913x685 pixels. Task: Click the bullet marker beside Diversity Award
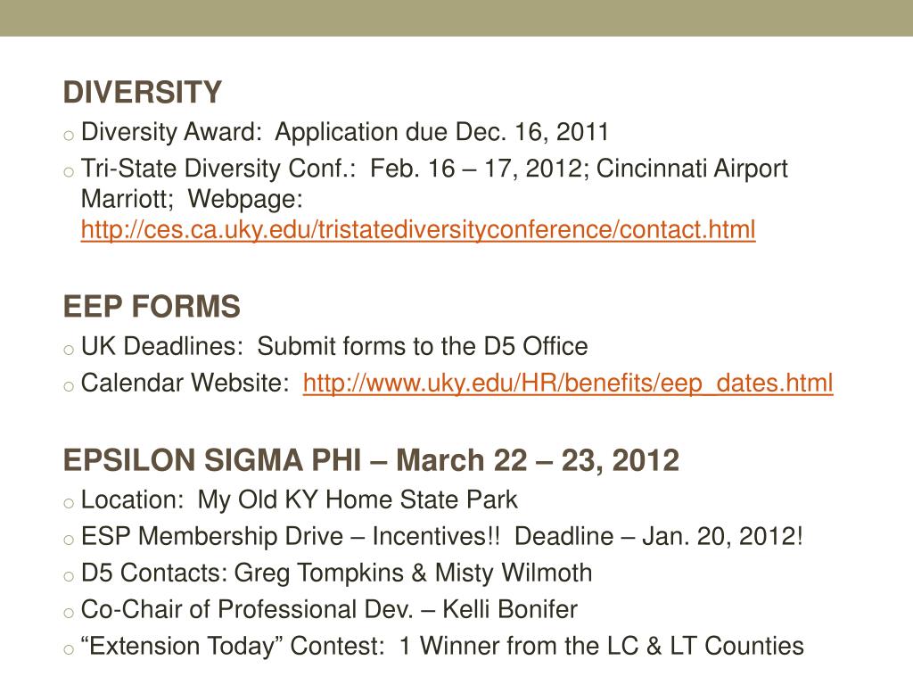69,136
